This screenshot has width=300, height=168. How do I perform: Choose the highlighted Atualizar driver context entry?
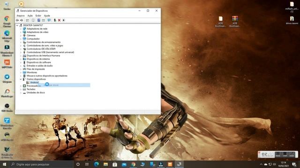pyautogui.click(x=64, y=85)
